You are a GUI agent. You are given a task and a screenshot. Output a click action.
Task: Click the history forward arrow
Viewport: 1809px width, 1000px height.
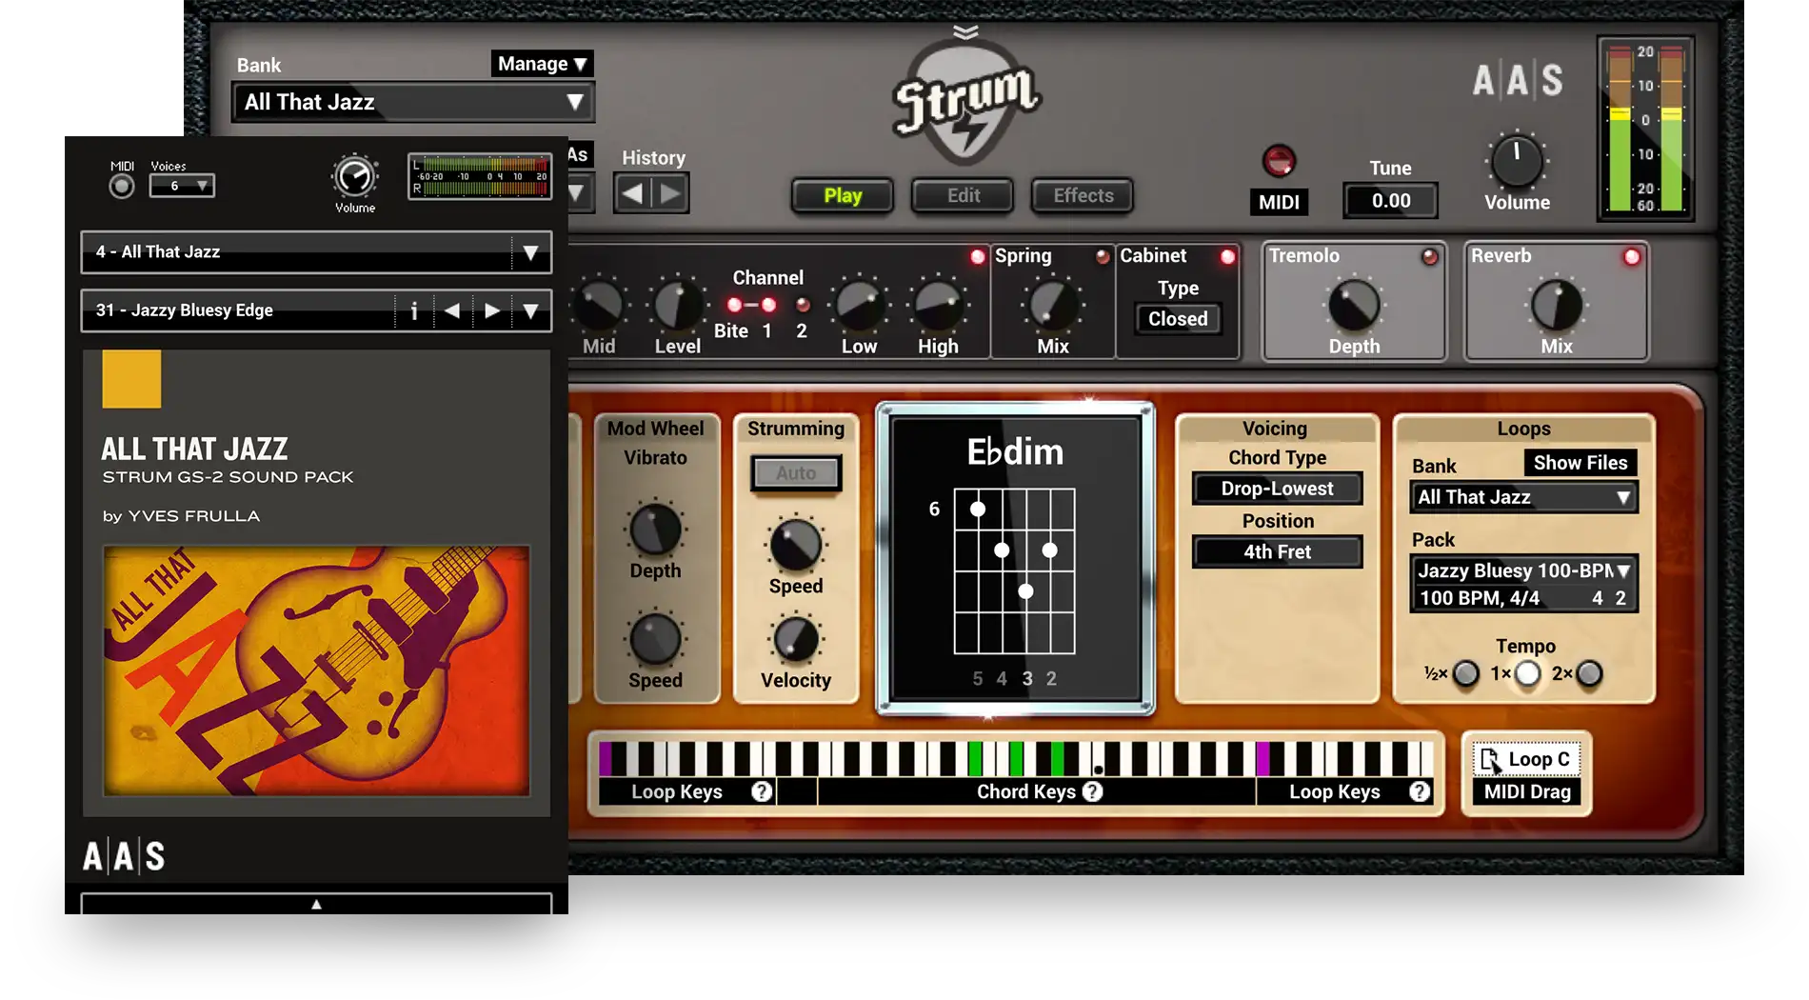(x=671, y=194)
